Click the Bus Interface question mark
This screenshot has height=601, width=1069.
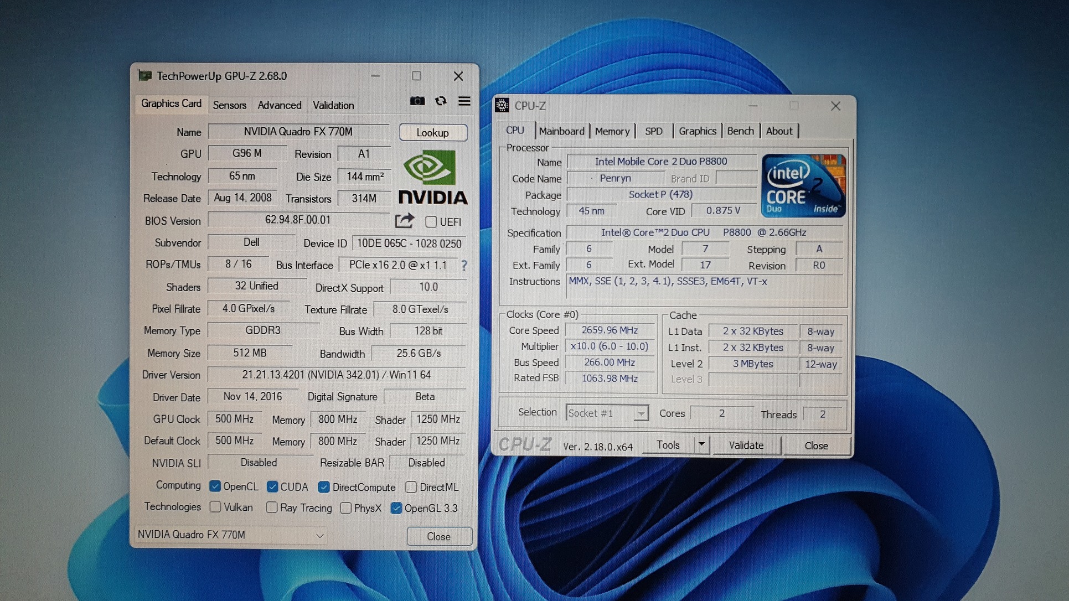464,266
